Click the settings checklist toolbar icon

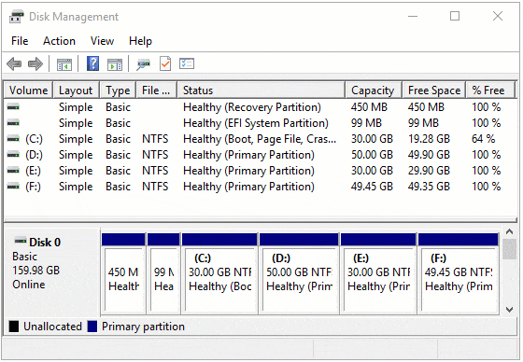pyautogui.click(x=187, y=63)
